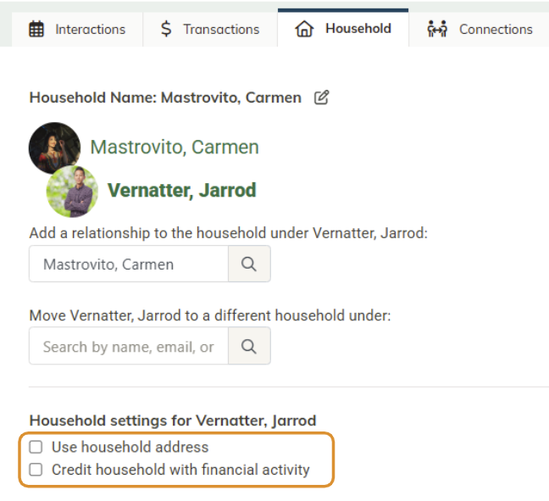Check Credit household with financial activity
The height and width of the screenshot is (501, 549).
(36, 470)
